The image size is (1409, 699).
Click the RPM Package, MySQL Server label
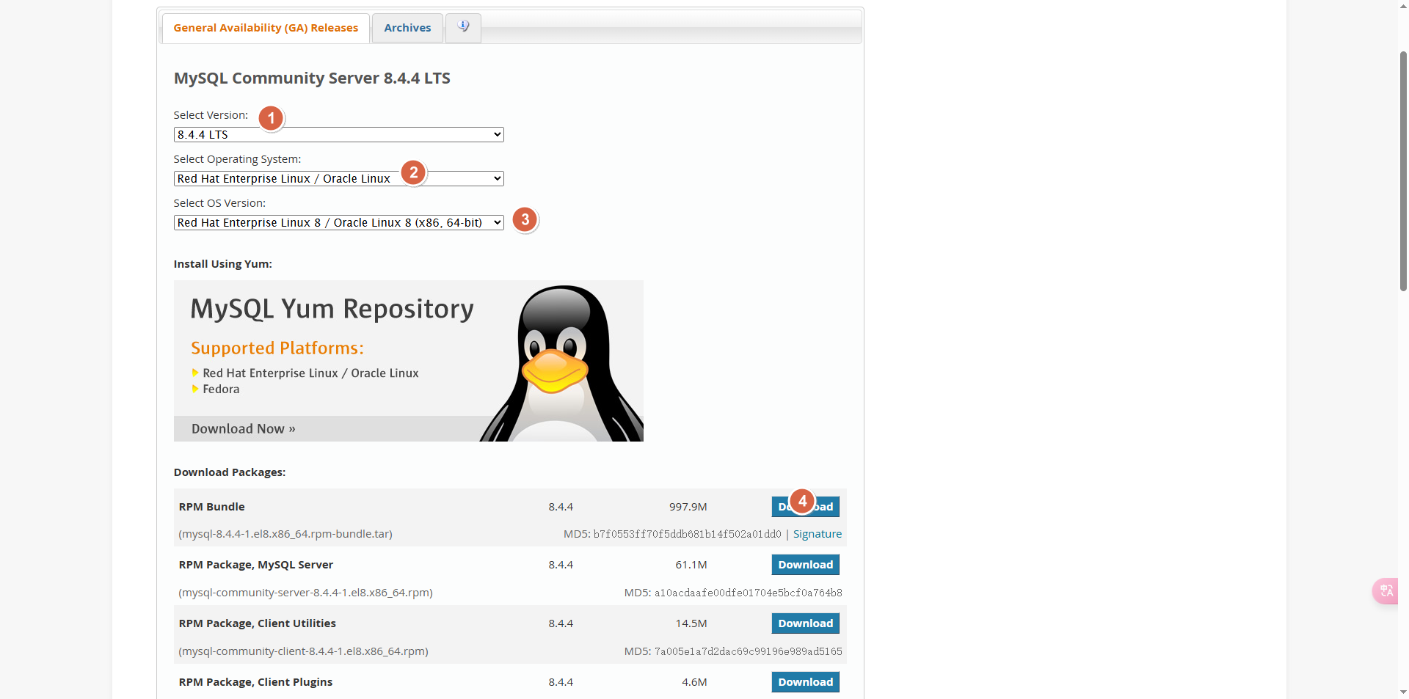(255, 565)
